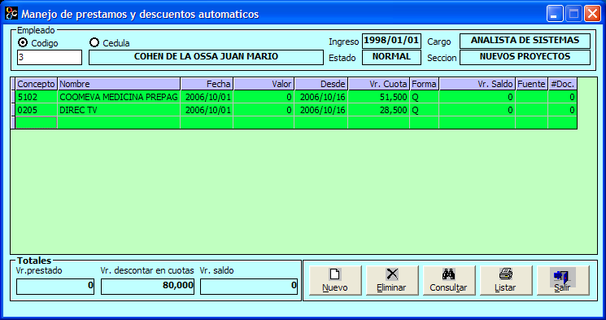
Task: Click the Vr.prestado total field
Action: [x=55, y=287]
